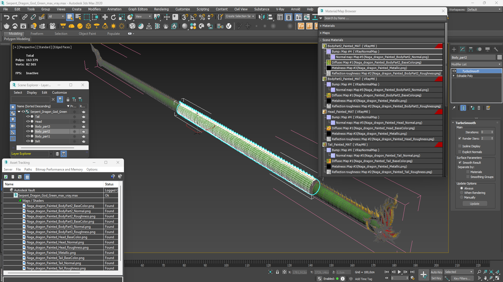The height and width of the screenshot is (282, 503).
Task: Open the V-Ray menu
Action: pyautogui.click(x=280, y=9)
